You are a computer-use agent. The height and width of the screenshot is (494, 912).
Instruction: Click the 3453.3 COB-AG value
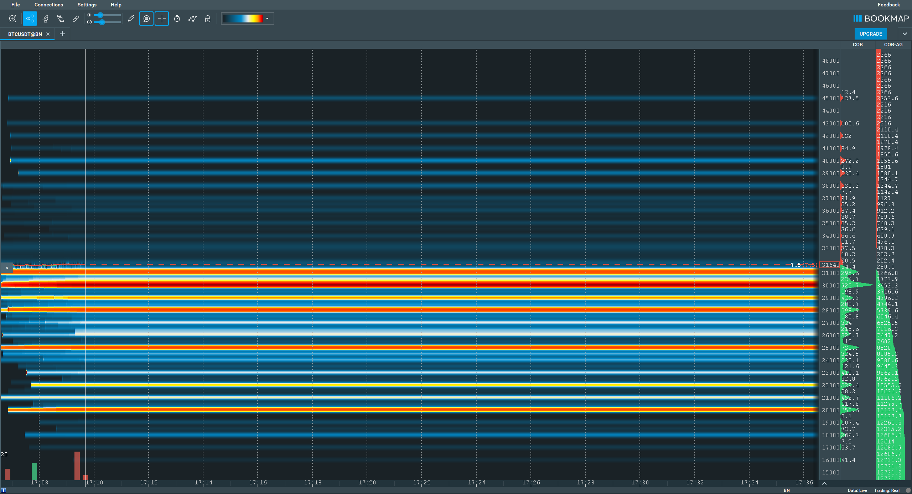coord(887,285)
